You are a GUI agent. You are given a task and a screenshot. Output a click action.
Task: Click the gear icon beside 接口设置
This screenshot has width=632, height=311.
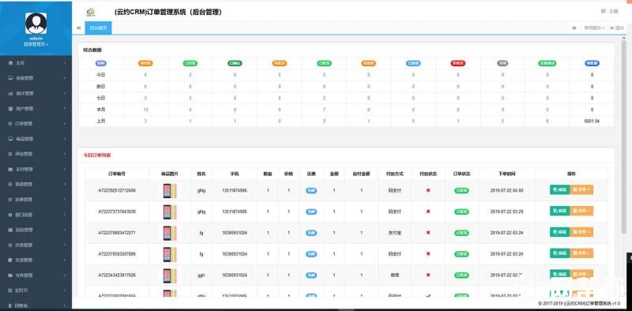[x=10, y=215]
